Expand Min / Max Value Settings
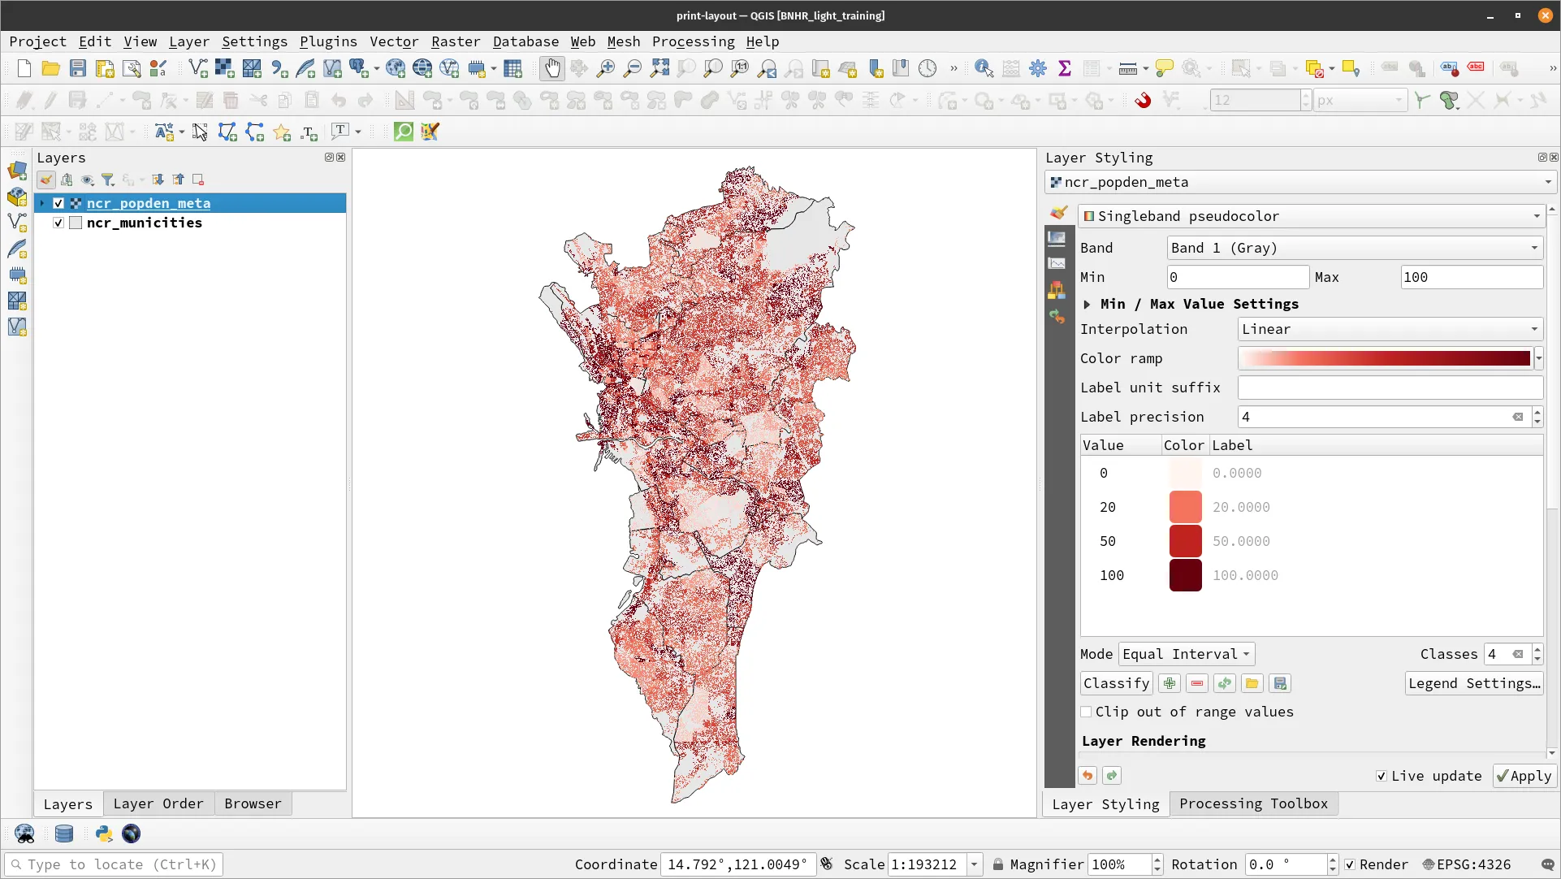1561x879 pixels. (x=1087, y=304)
